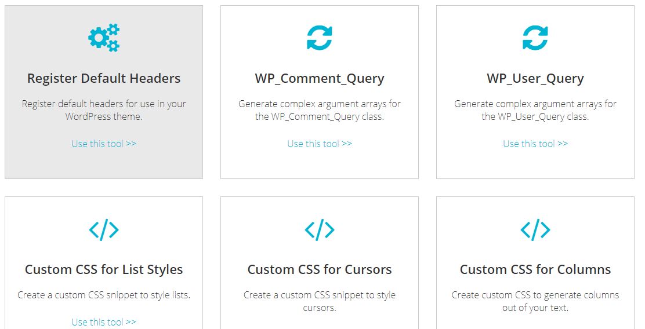Click the 'snippet to style cursors' description
Image resolution: width=645 pixels, height=329 pixels.
(320, 301)
